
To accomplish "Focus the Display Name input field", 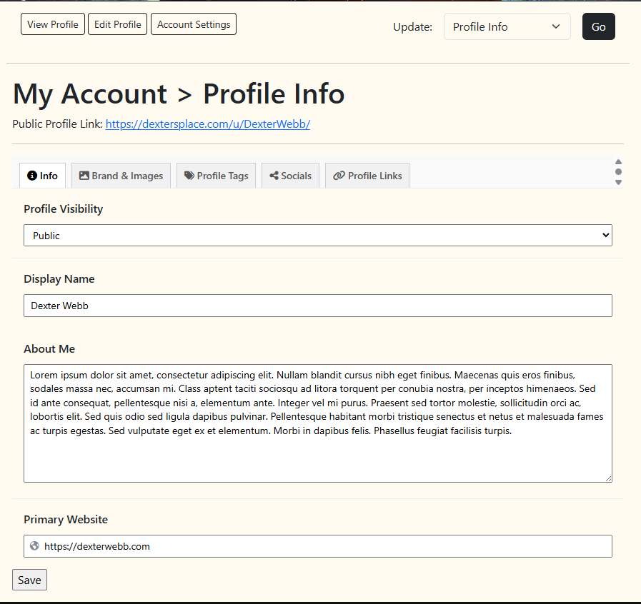I will coord(317,306).
